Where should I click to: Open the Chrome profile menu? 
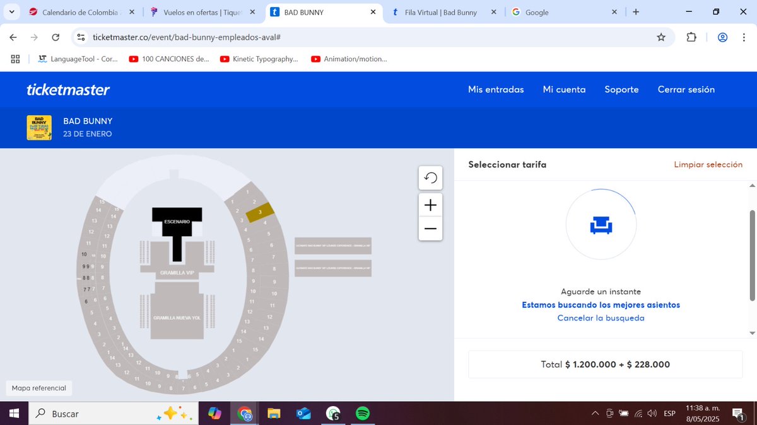(723, 37)
